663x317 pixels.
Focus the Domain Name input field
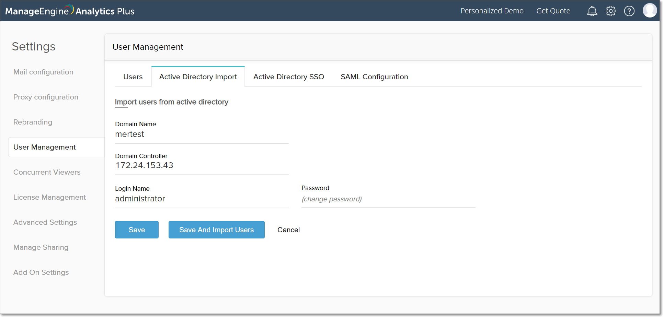tap(202, 134)
